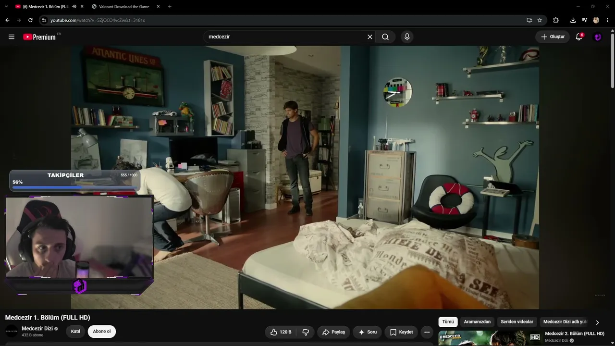Ask about video with Soru
This screenshot has height=346, width=615.
click(368, 332)
